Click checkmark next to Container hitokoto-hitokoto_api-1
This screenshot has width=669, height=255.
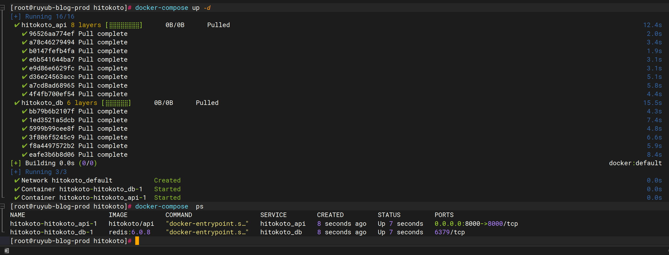click(x=17, y=198)
